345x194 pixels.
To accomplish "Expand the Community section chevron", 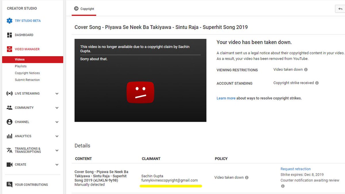I will click(57, 108).
